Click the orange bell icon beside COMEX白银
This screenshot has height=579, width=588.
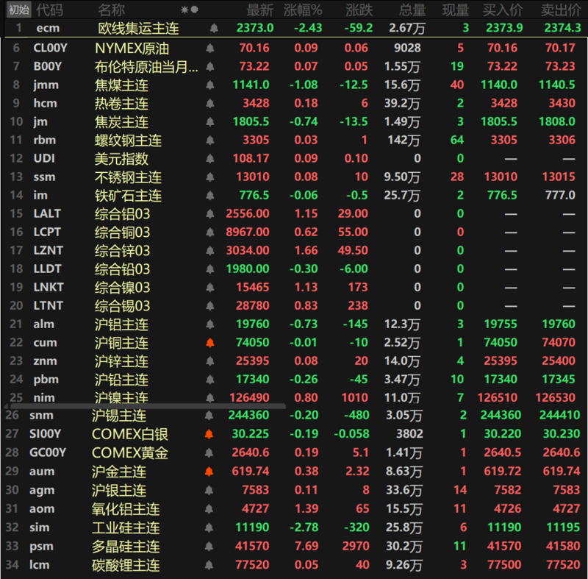tap(209, 434)
